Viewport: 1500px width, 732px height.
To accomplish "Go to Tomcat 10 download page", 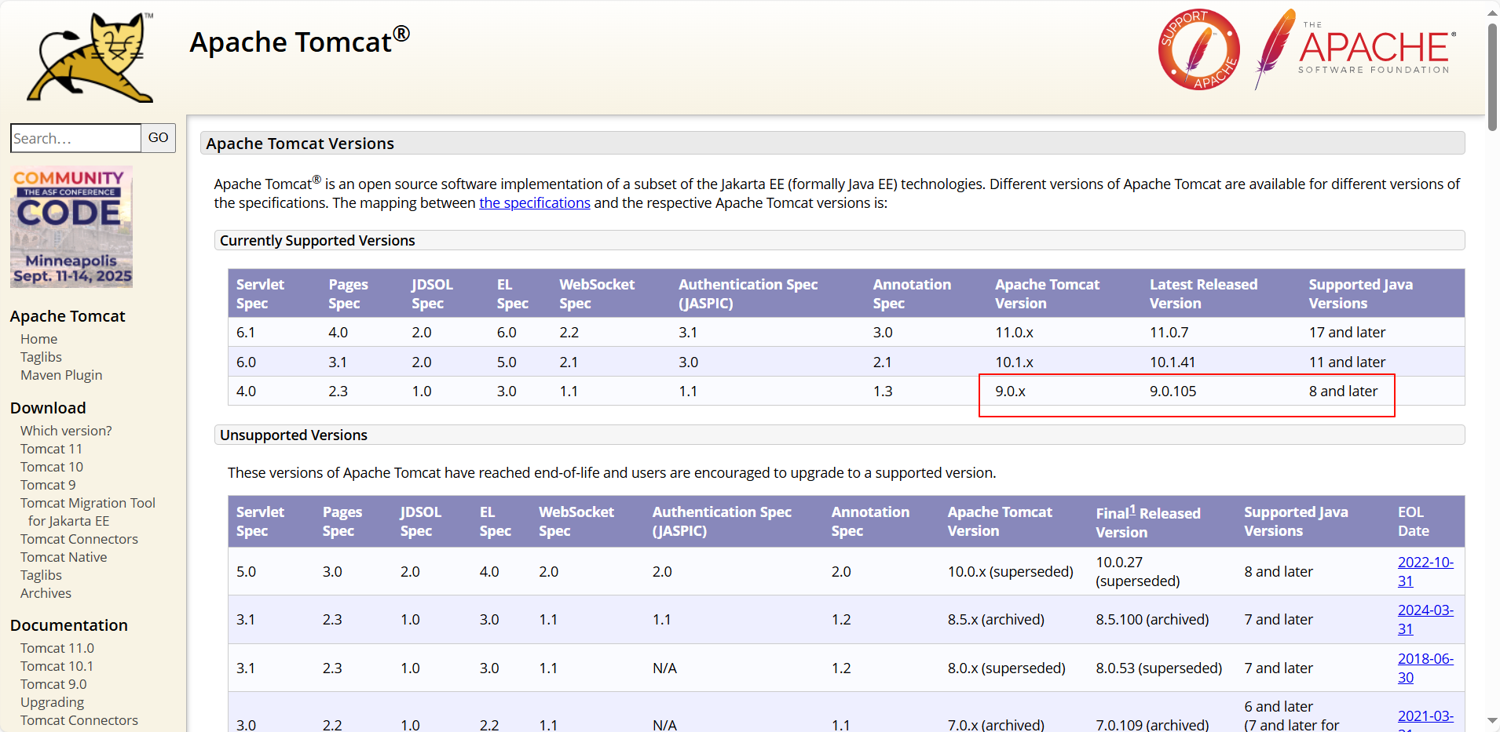I will click(x=52, y=467).
